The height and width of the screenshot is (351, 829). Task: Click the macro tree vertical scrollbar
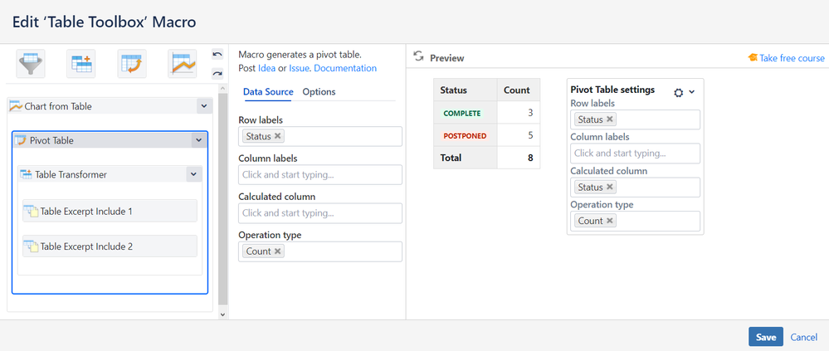click(222, 207)
